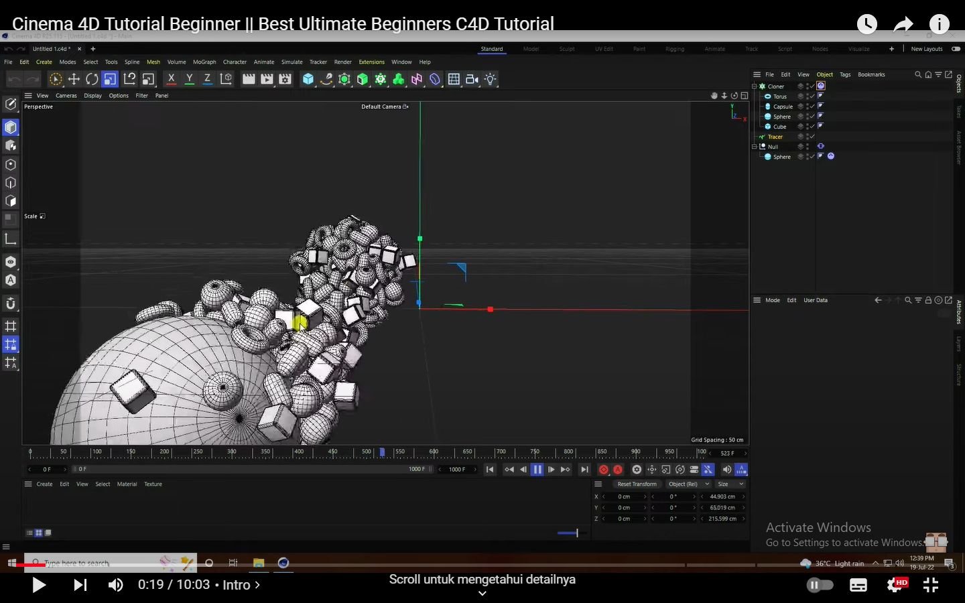Click the blue timeline playhead marker
Image resolution: width=965 pixels, height=603 pixels.
382,452
